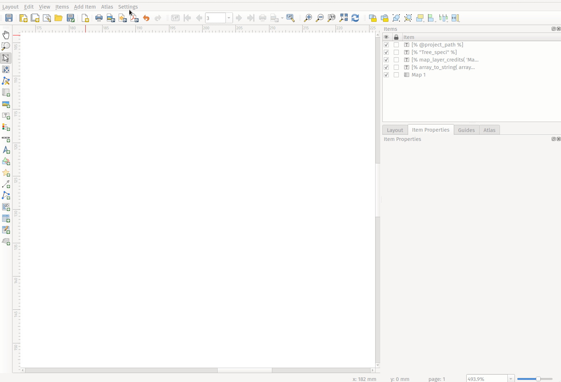Lock the @project_path label item

pos(396,45)
